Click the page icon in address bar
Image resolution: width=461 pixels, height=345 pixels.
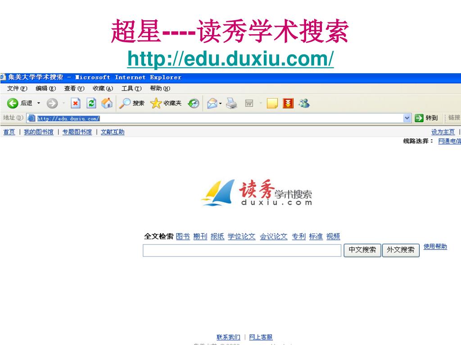click(x=31, y=118)
